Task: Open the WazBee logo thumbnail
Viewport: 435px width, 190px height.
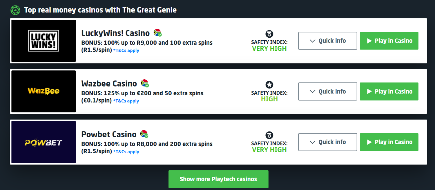Action: (x=43, y=92)
